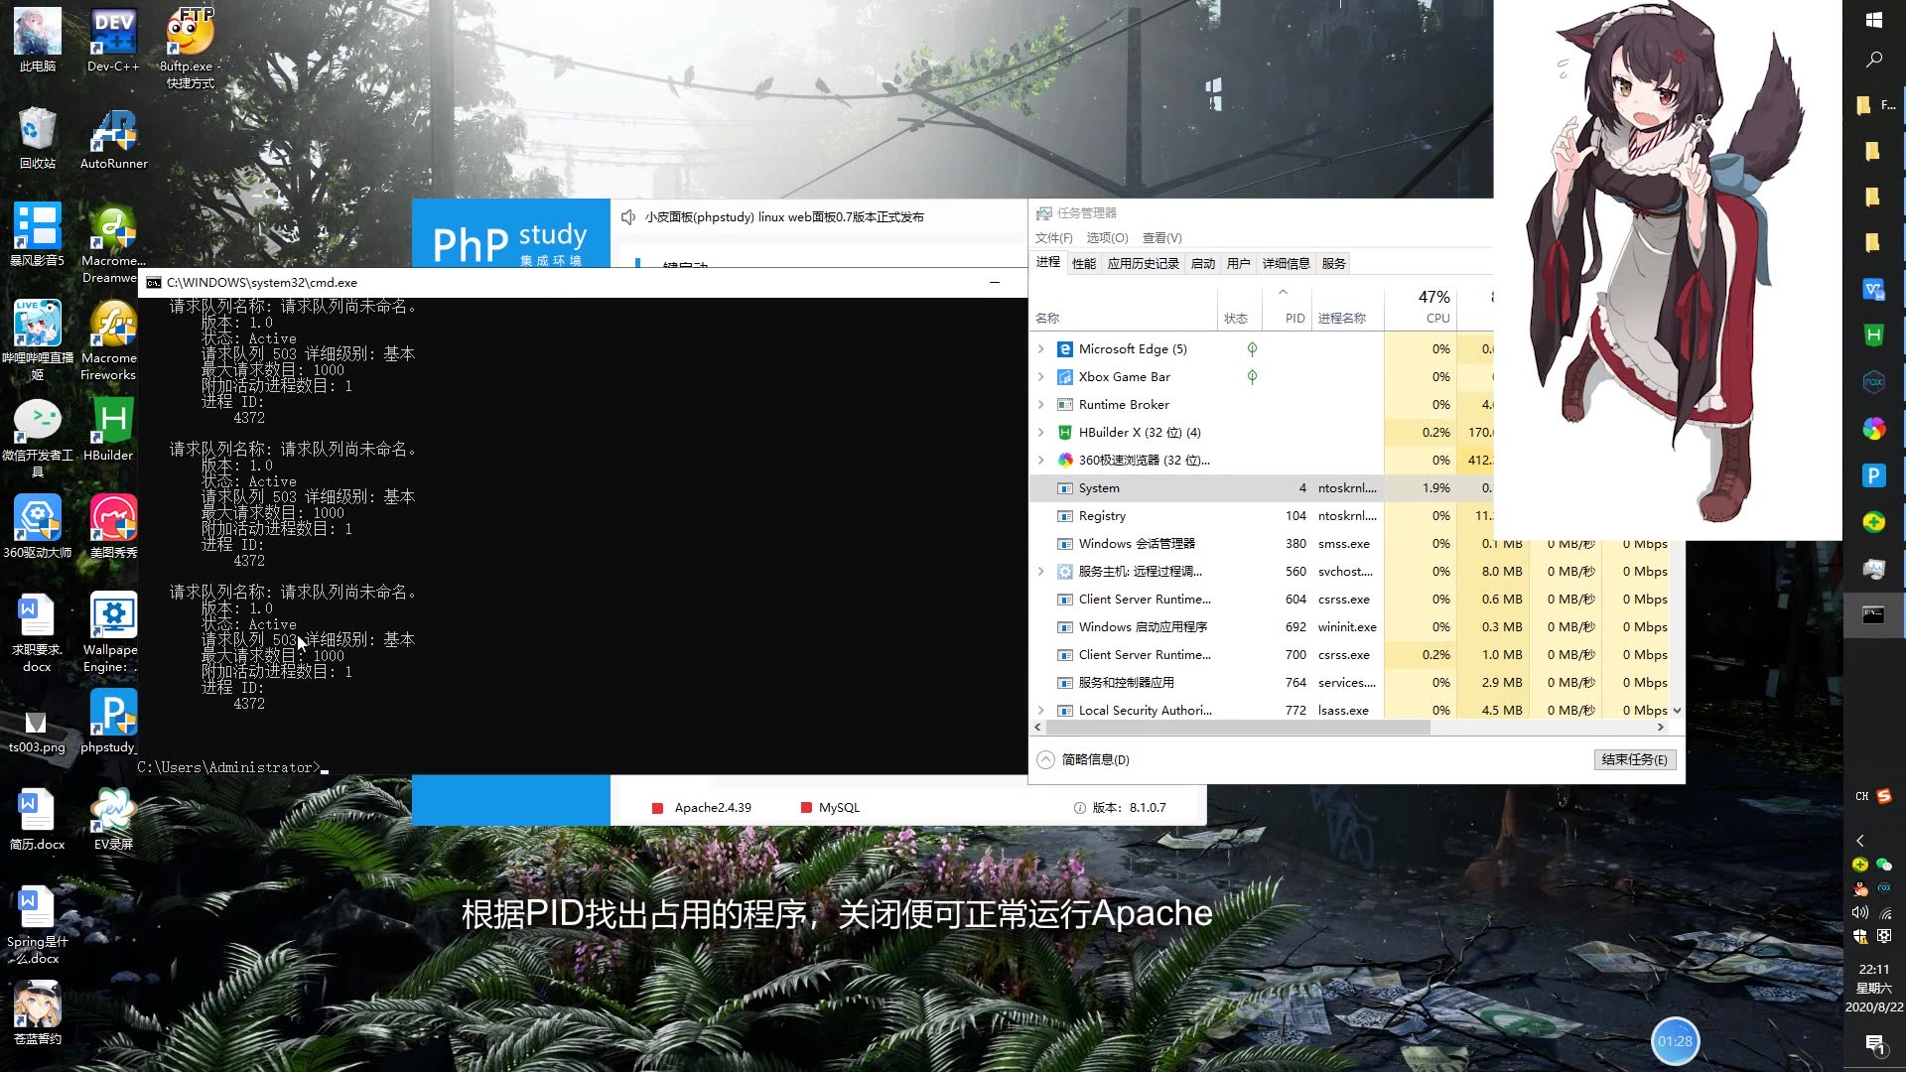Click the phpstudy linux web面板 announcement

pos(784,217)
